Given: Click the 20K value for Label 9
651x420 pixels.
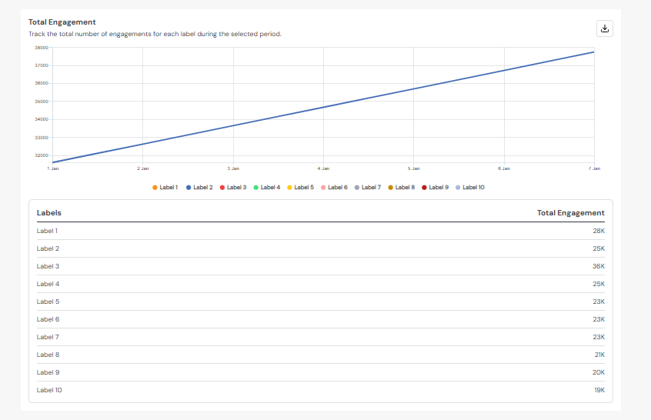Looking at the screenshot, I should (598, 372).
